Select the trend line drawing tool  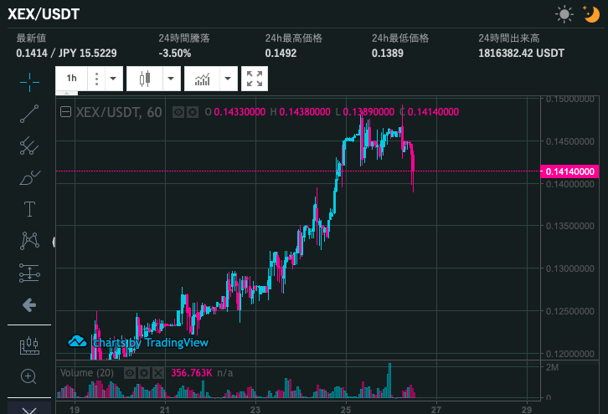click(29, 113)
